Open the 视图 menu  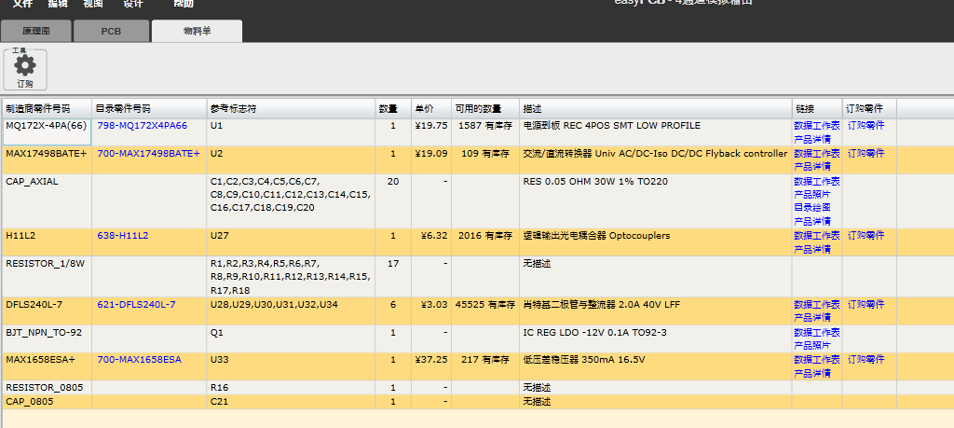point(93,3)
